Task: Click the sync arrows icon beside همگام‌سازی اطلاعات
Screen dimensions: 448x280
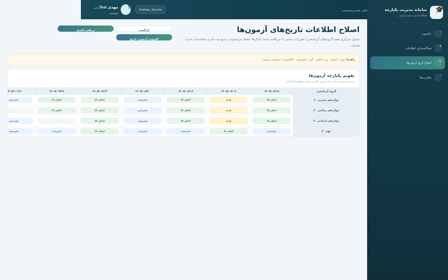Action: 438,48
